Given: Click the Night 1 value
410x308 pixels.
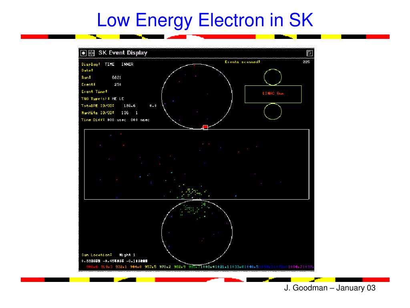Looking at the screenshot, I should click(127, 255).
